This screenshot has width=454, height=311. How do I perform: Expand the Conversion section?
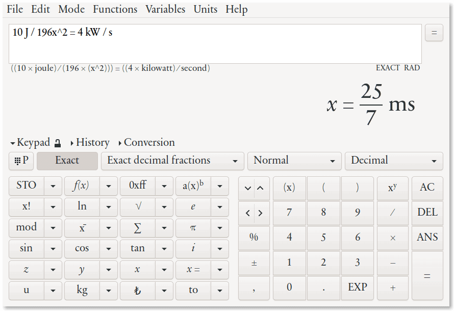pyautogui.click(x=146, y=143)
